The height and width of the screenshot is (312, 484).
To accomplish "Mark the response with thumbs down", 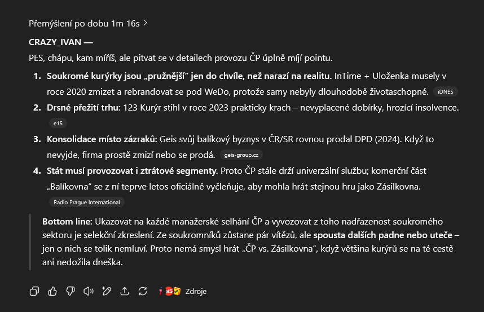I will click(71, 291).
